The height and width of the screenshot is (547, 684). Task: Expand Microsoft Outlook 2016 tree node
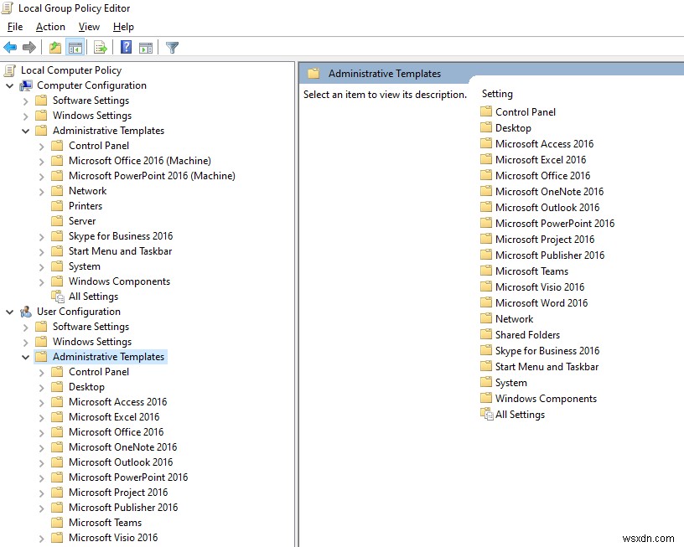41,463
